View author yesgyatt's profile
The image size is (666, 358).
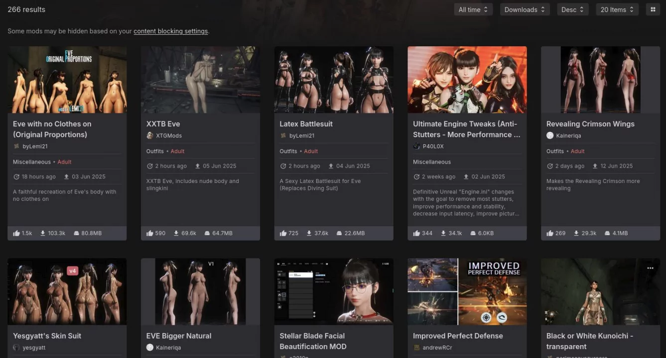click(34, 348)
